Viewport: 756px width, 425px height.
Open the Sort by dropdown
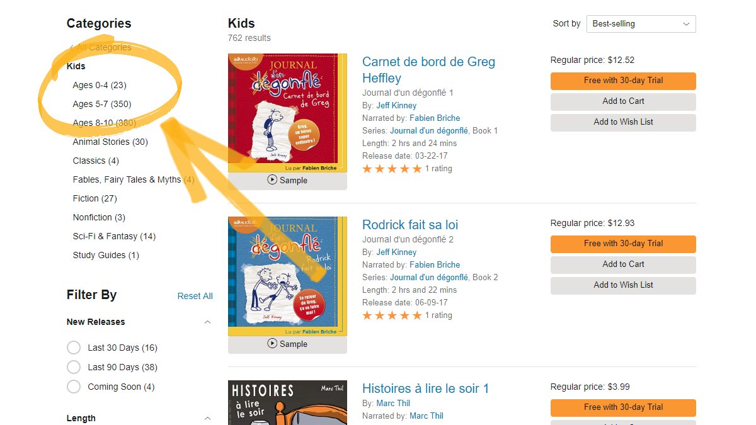(x=641, y=24)
